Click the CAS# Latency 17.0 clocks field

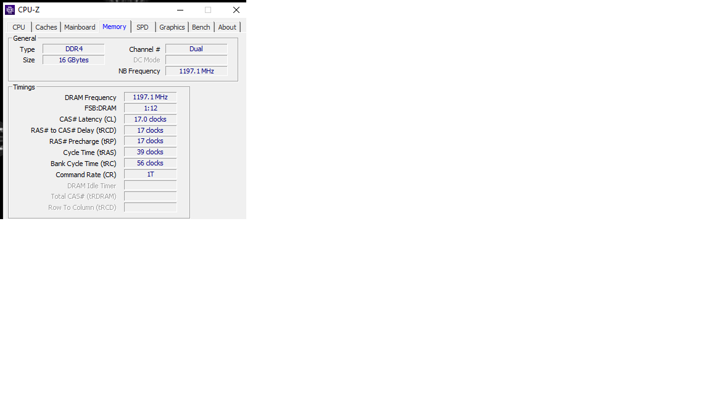pos(151,119)
